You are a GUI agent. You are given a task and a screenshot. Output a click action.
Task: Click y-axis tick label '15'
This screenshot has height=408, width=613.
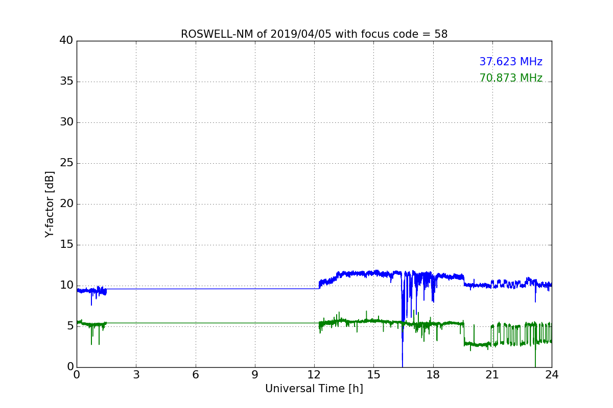tap(67, 244)
